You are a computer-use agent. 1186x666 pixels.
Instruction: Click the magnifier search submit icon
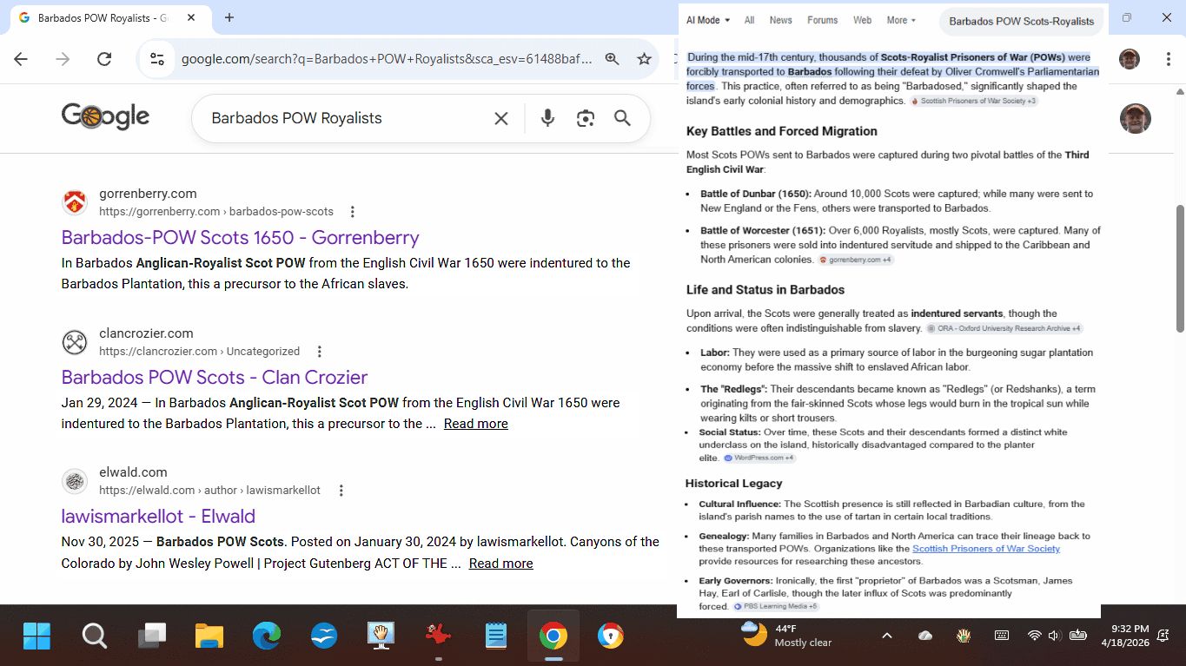[x=622, y=118]
